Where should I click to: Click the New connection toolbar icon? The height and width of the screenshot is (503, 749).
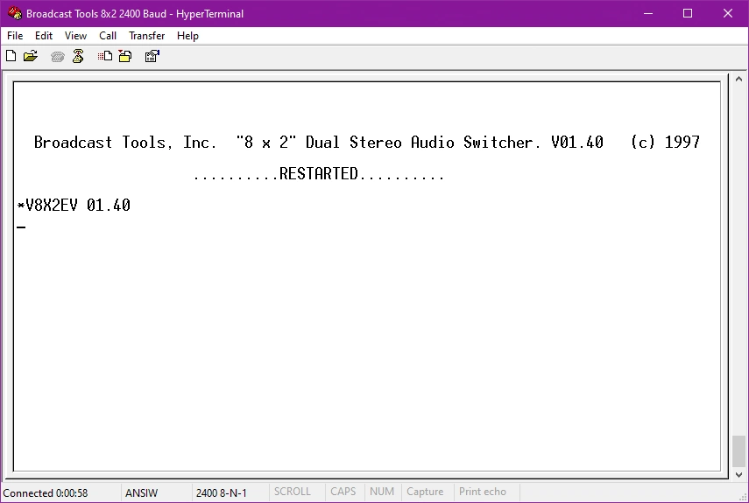[x=11, y=56]
